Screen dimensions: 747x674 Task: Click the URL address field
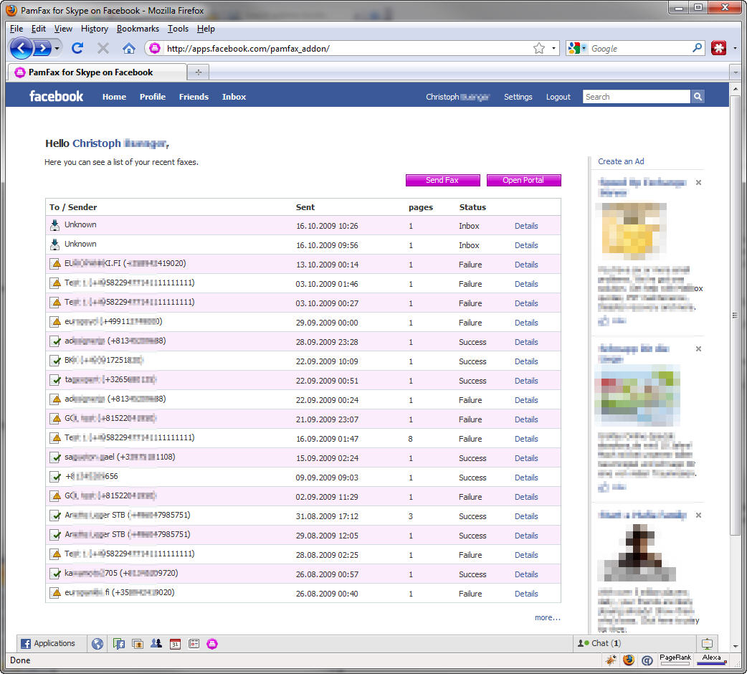pos(348,48)
